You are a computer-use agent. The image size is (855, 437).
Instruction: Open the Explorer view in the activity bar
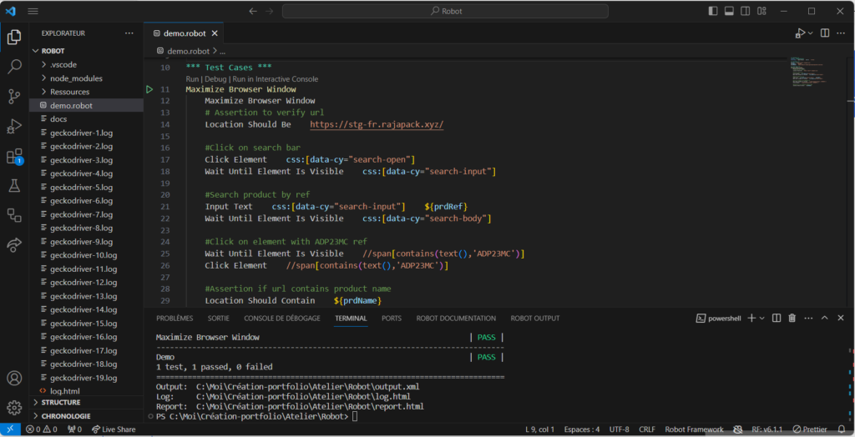pyautogui.click(x=14, y=37)
